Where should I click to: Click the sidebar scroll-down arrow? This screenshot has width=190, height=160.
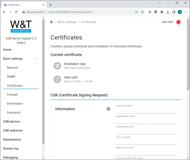point(43,158)
